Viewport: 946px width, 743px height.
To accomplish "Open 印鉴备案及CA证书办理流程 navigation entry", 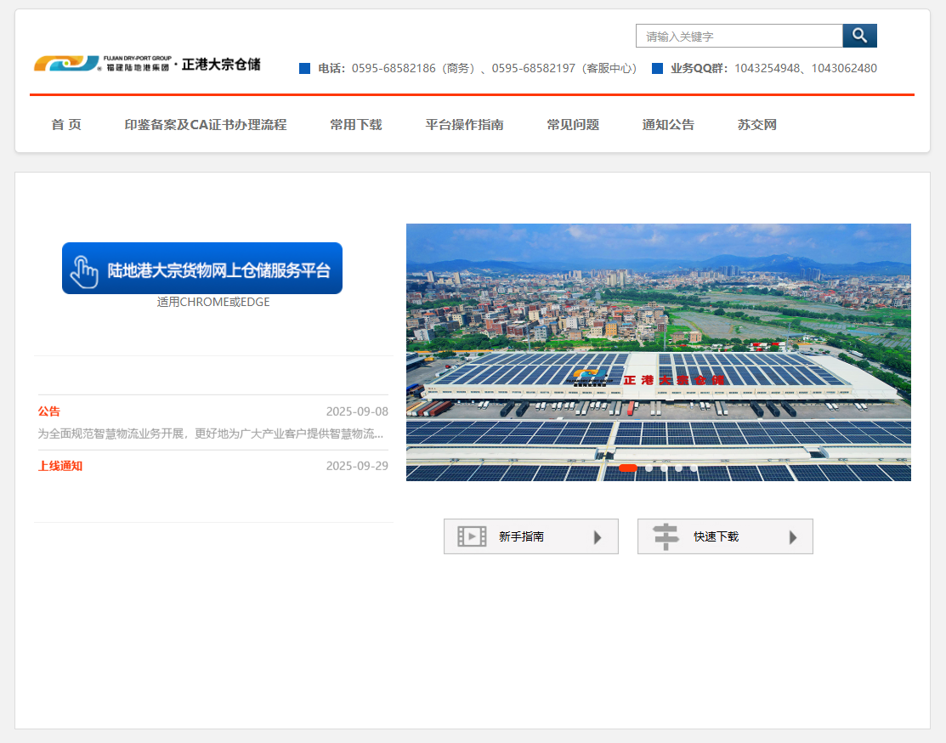I will coord(206,124).
